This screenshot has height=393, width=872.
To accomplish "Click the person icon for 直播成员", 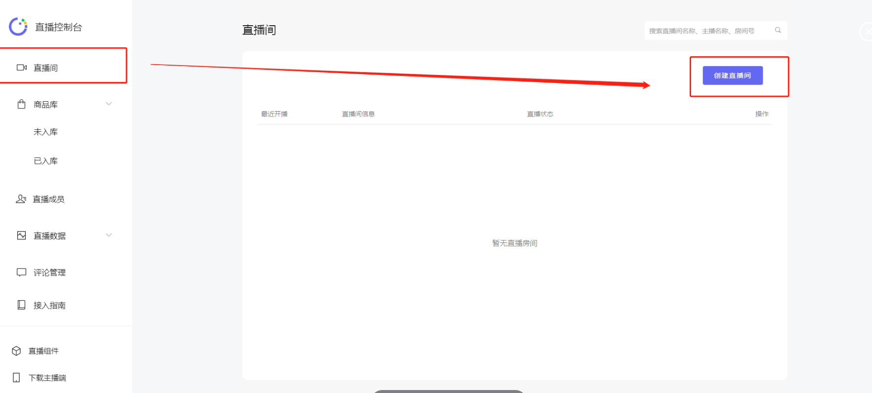I will coord(21,199).
